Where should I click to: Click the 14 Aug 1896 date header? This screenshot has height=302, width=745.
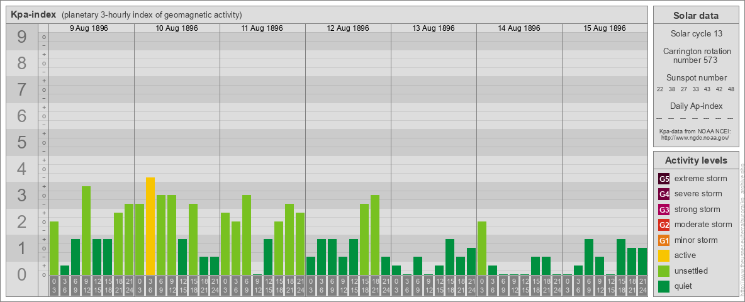(519, 28)
